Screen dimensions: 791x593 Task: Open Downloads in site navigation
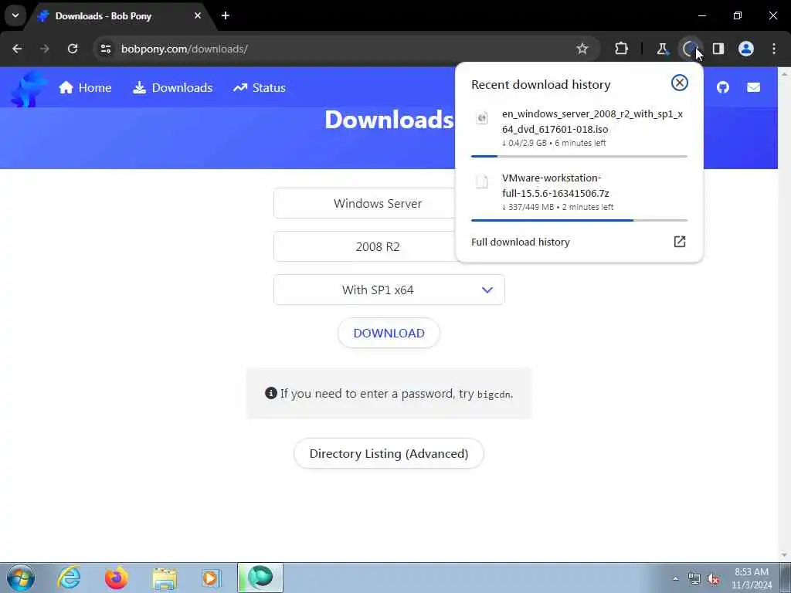172,88
